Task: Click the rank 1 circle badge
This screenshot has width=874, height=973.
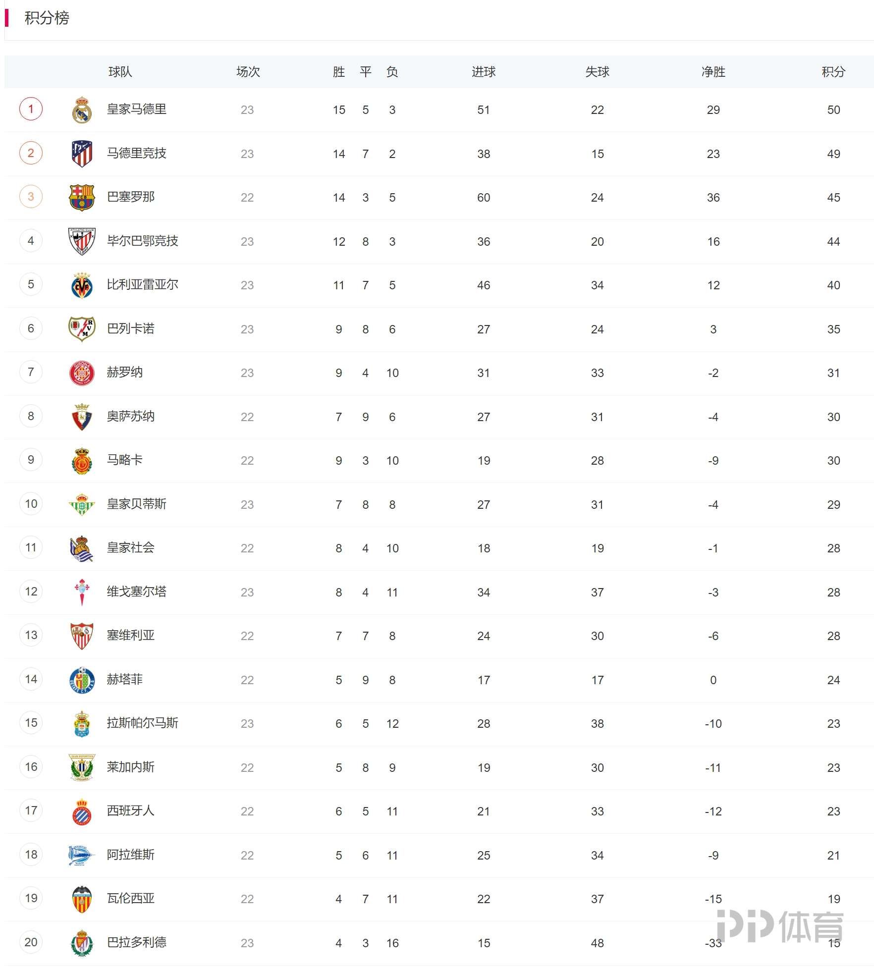Action: tap(31, 109)
